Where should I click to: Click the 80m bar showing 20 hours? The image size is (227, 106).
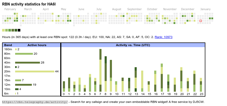tap(24, 54)
